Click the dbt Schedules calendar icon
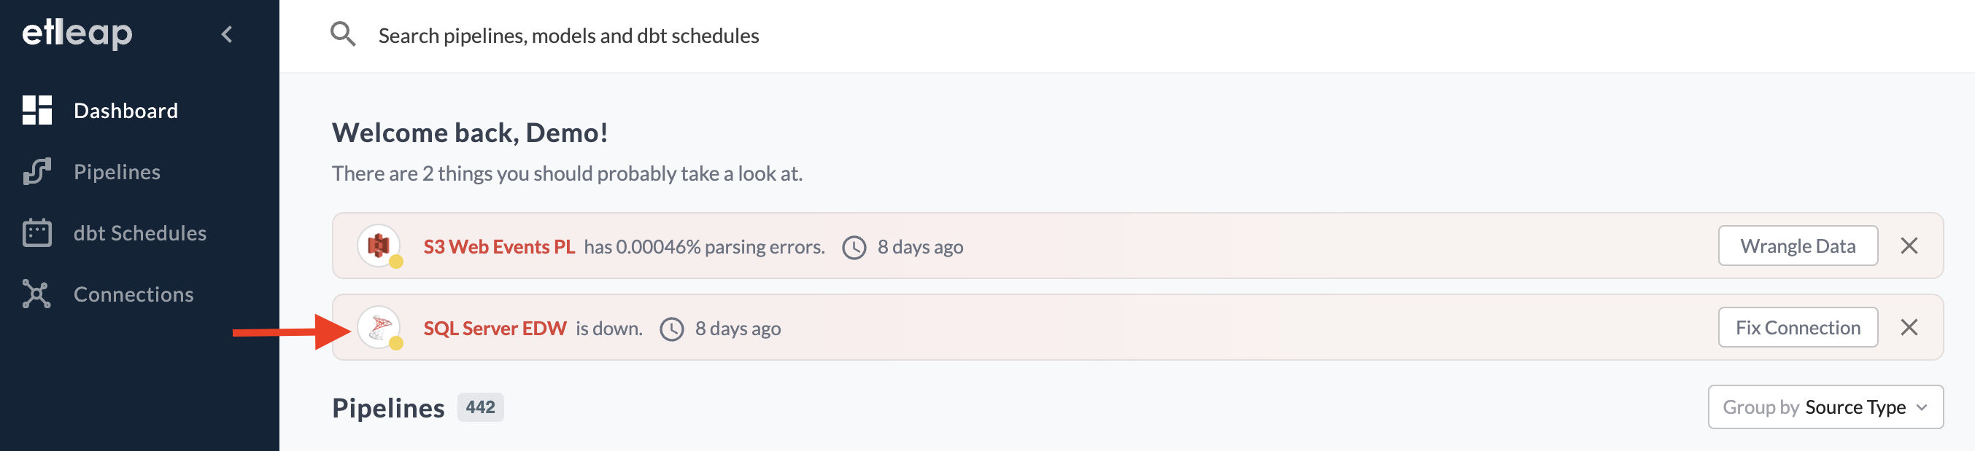This screenshot has height=451, width=1975. pyautogui.click(x=36, y=232)
